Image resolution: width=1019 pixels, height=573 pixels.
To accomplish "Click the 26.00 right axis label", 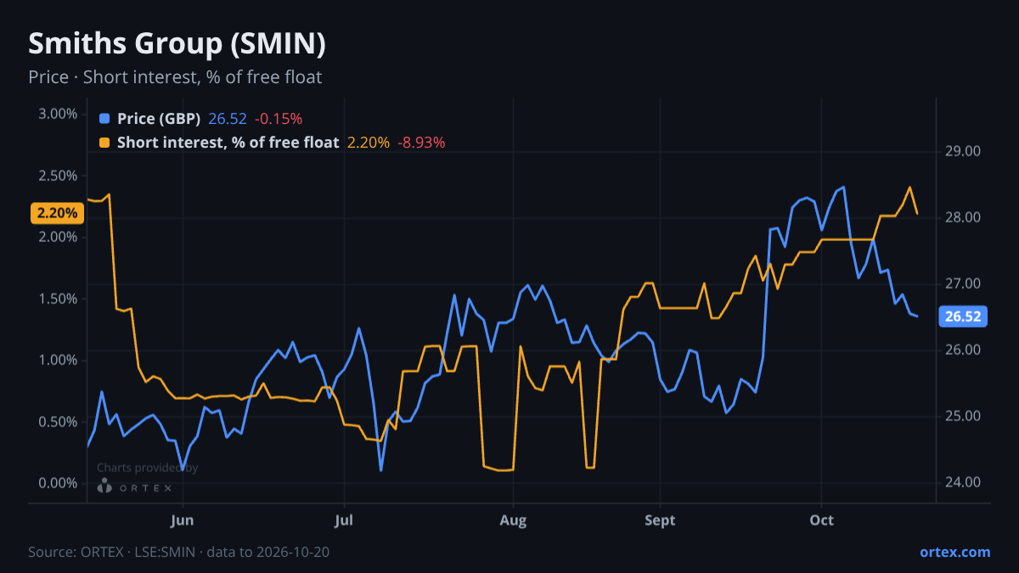I will click(963, 350).
